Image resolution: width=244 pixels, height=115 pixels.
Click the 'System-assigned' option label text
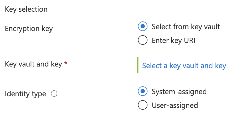click(x=179, y=91)
